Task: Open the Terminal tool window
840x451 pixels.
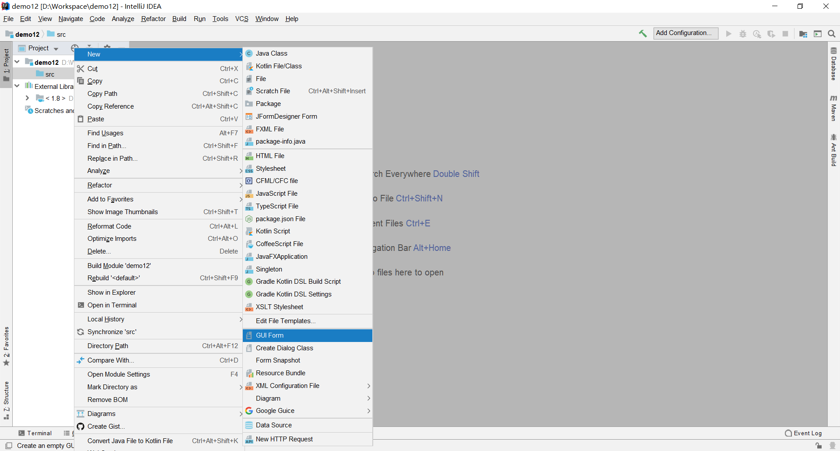Action: point(35,433)
